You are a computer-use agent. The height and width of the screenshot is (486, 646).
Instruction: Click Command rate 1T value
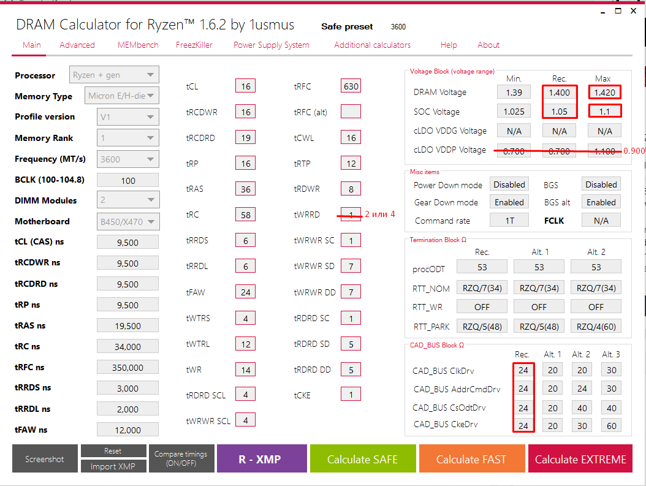tap(509, 221)
